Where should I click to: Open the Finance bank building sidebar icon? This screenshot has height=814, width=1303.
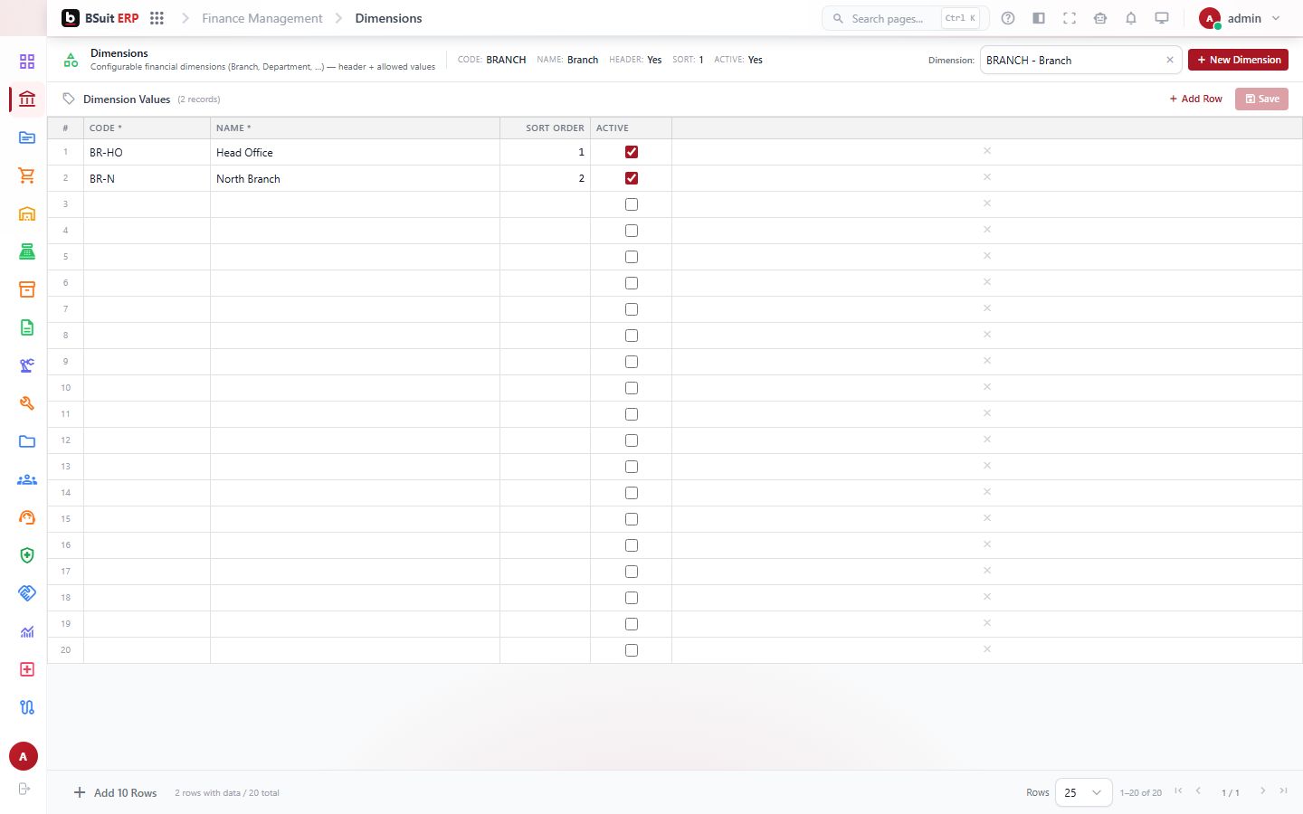coord(27,99)
